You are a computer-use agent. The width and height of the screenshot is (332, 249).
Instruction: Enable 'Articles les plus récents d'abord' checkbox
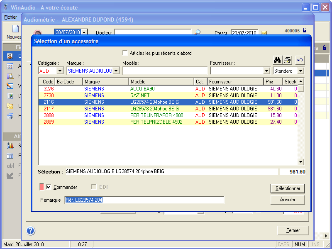coord(125,53)
